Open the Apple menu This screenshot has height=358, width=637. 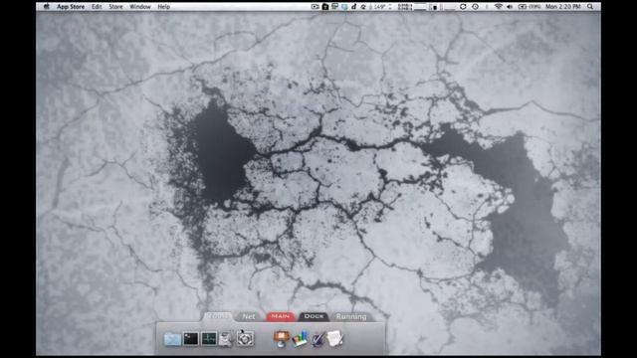click(46, 7)
